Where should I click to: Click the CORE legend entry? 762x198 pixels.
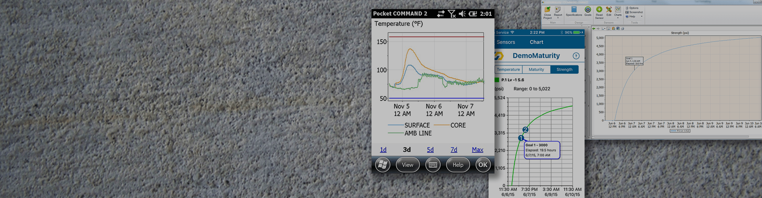click(x=450, y=125)
